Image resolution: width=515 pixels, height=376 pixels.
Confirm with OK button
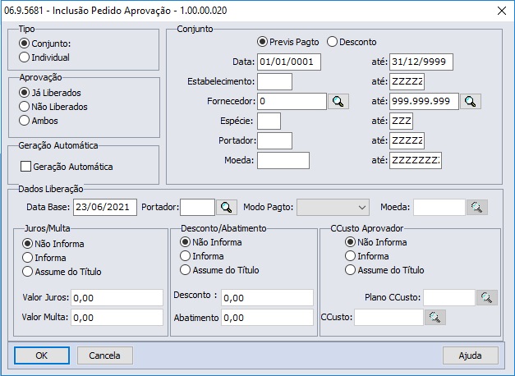(x=42, y=355)
